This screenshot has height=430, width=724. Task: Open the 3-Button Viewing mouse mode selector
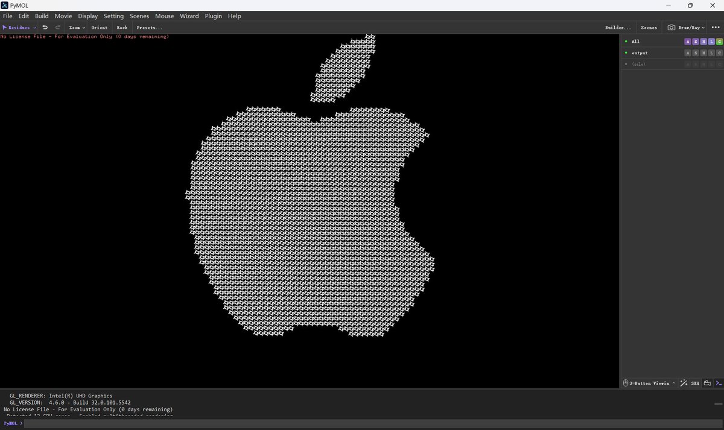click(x=649, y=383)
